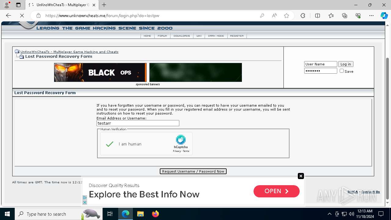View site information lock icon
This screenshot has height=220, width=391.
38,16
